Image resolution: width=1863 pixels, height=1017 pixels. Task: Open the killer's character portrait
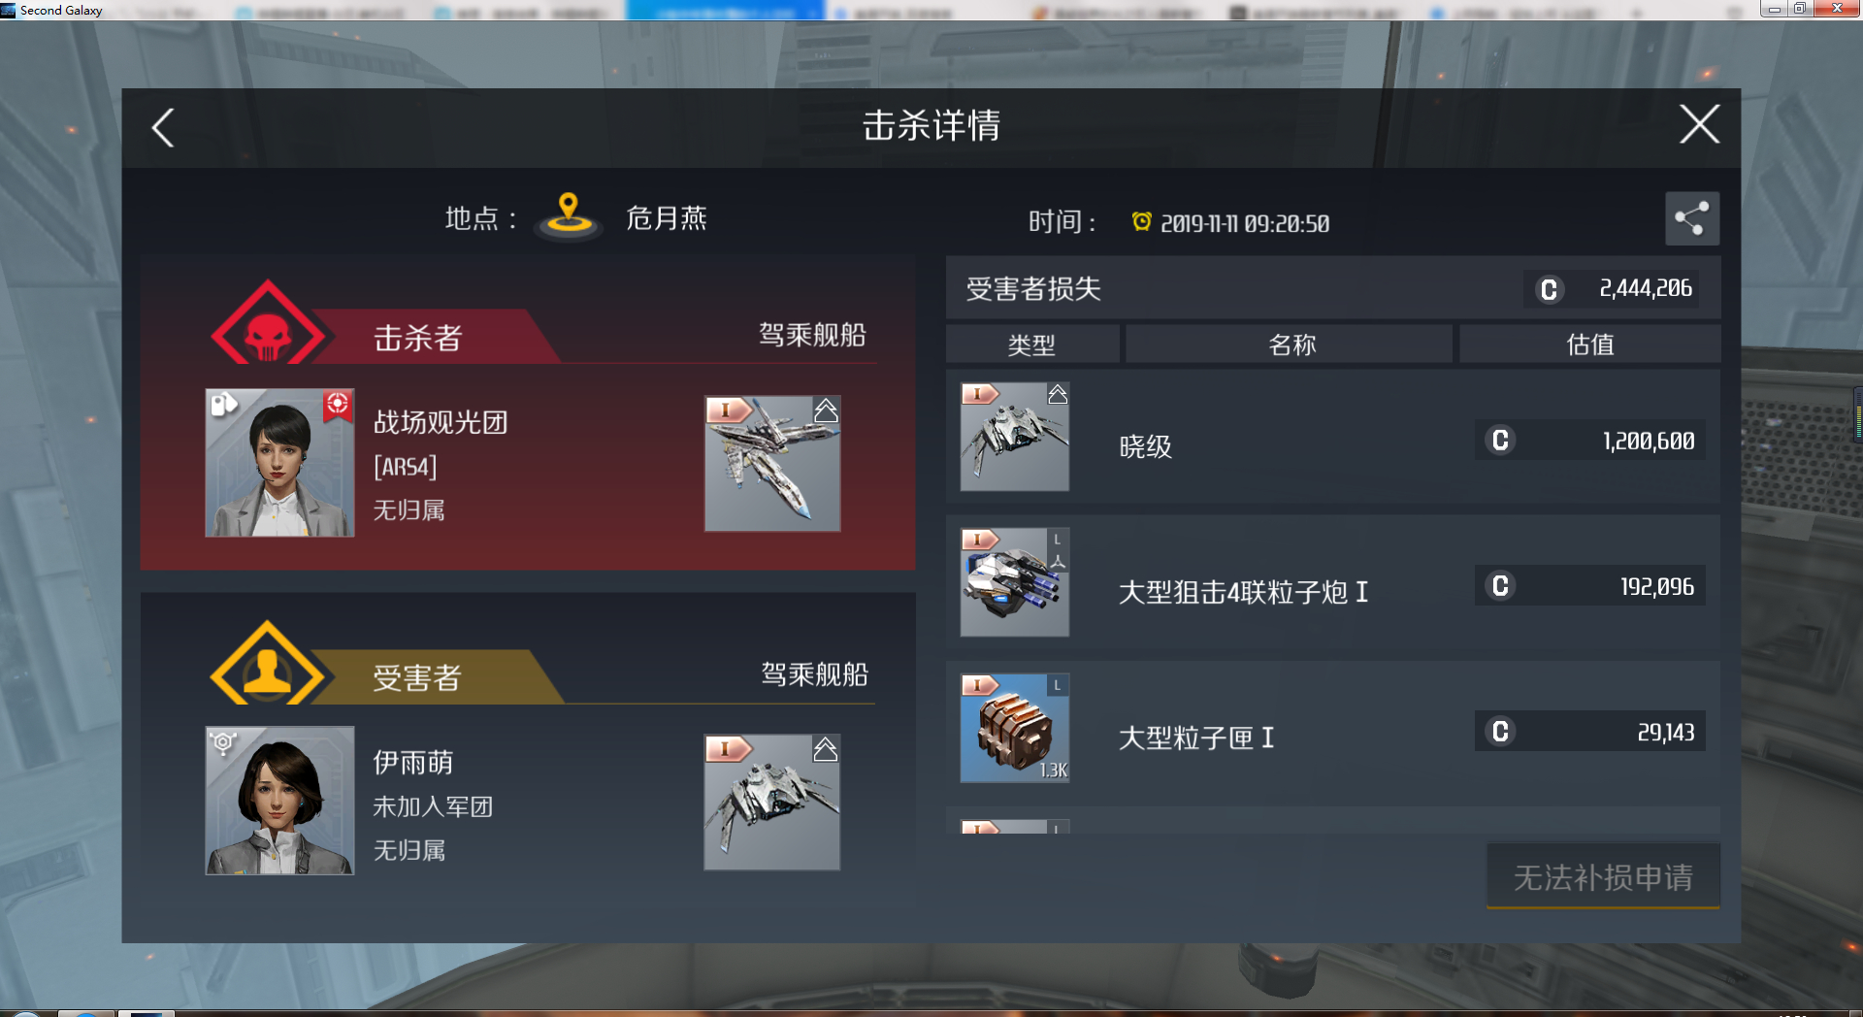pos(279,463)
